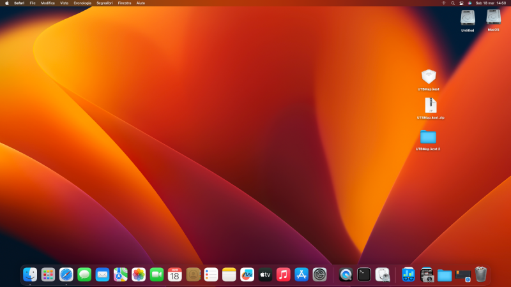Open Finder from the Dock
511x287 pixels.
tap(30, 274)
